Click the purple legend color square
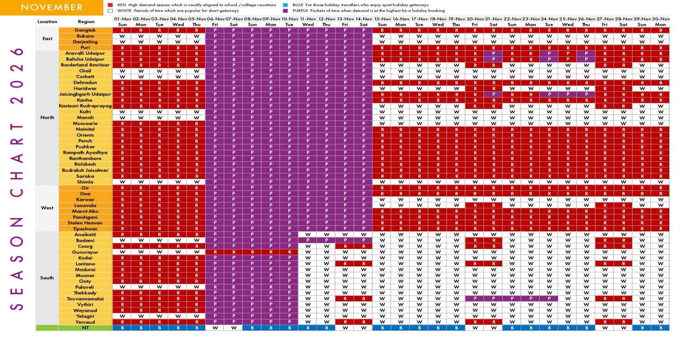Image resolution: width=700 pixels, height=350 pixels. pos(286,10)
